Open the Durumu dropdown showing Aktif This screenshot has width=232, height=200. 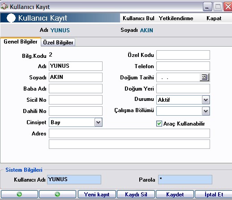[x=206, y=100]
